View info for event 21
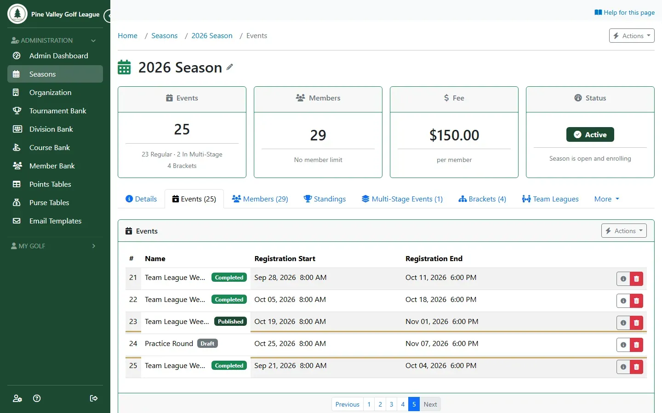Viewport: 662px width, 413px height. pyautogui.click(x=623, y=279)
